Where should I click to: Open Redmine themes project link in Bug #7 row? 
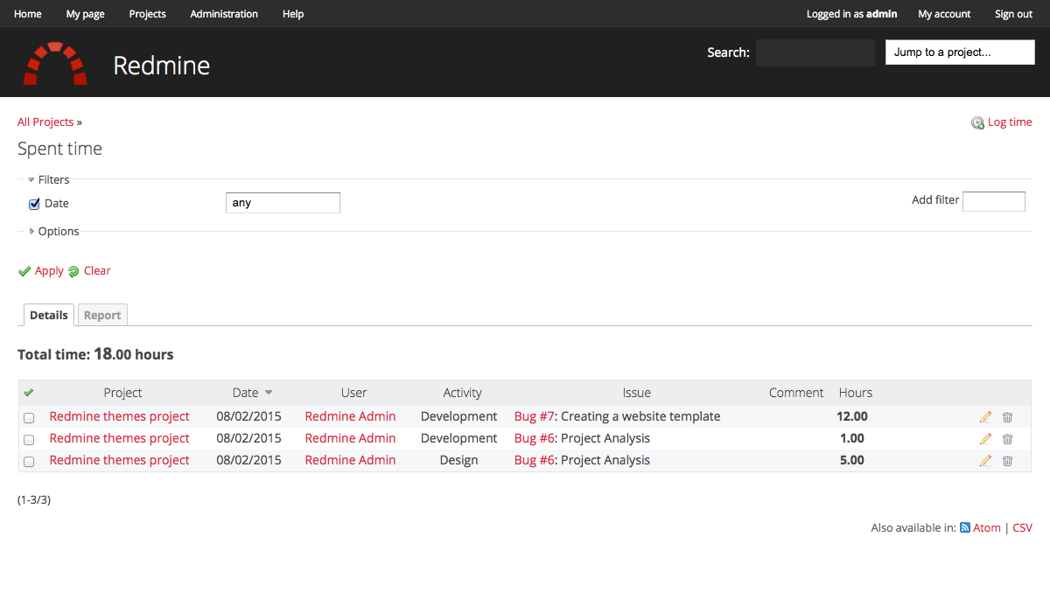pos(120,416)
